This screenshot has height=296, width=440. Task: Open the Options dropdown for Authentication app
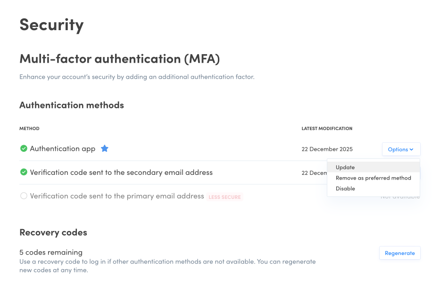401,149
